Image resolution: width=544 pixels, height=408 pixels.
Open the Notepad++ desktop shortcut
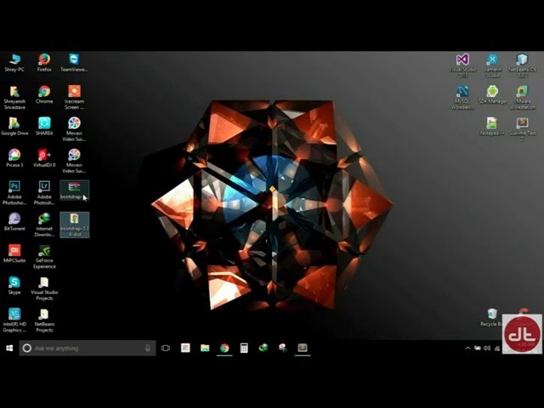pos(492,127)
